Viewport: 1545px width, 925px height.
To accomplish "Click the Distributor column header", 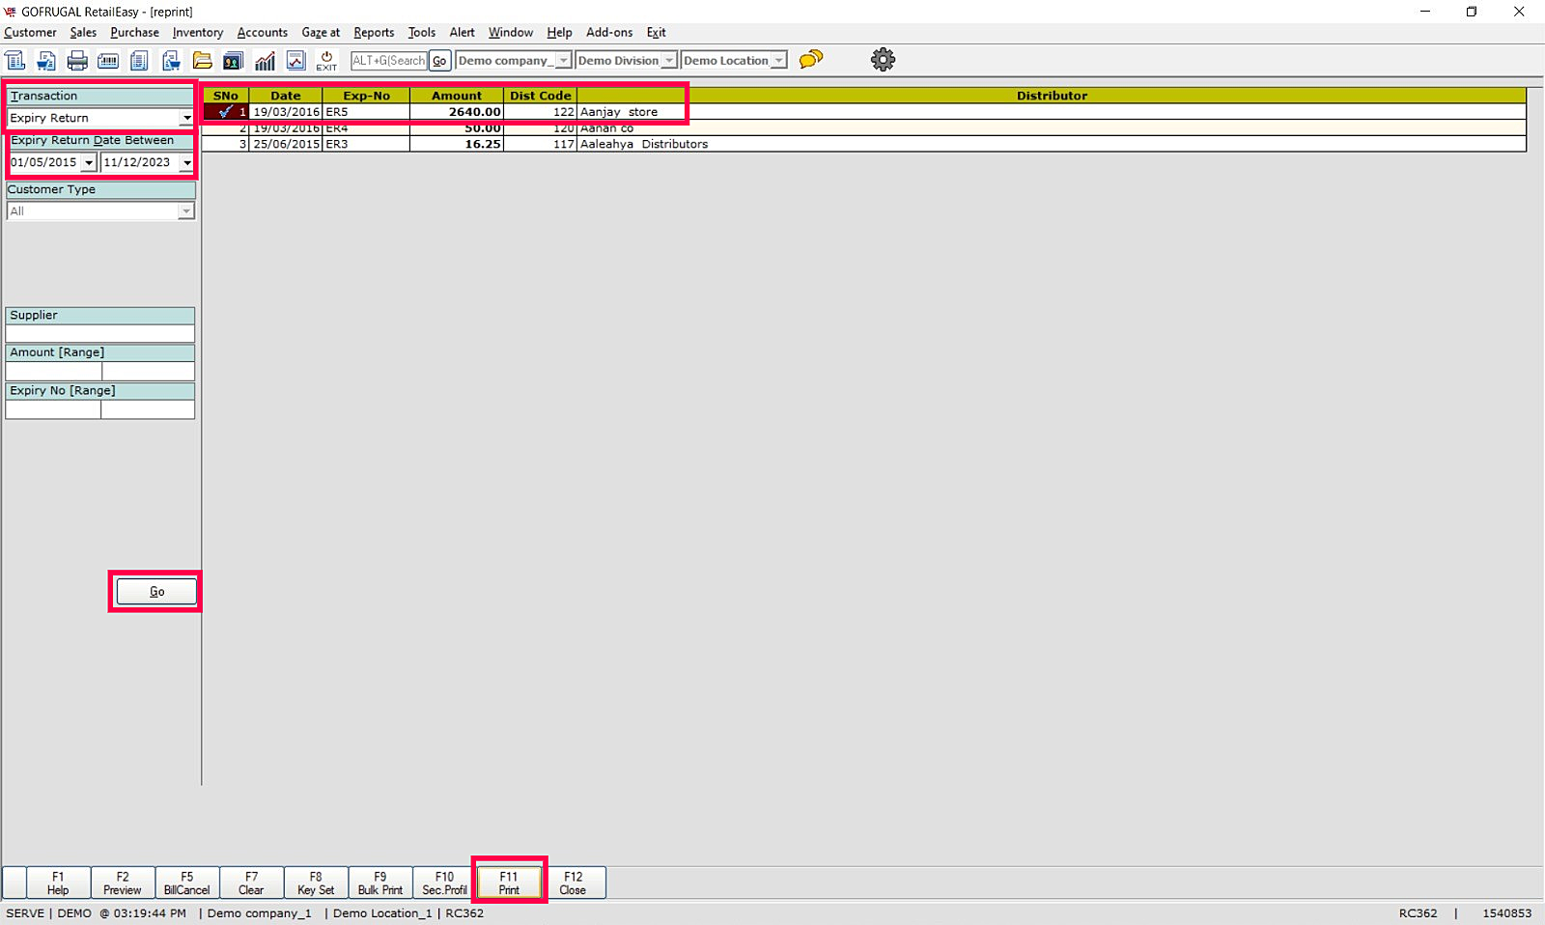I will (x=1052, y=96).
